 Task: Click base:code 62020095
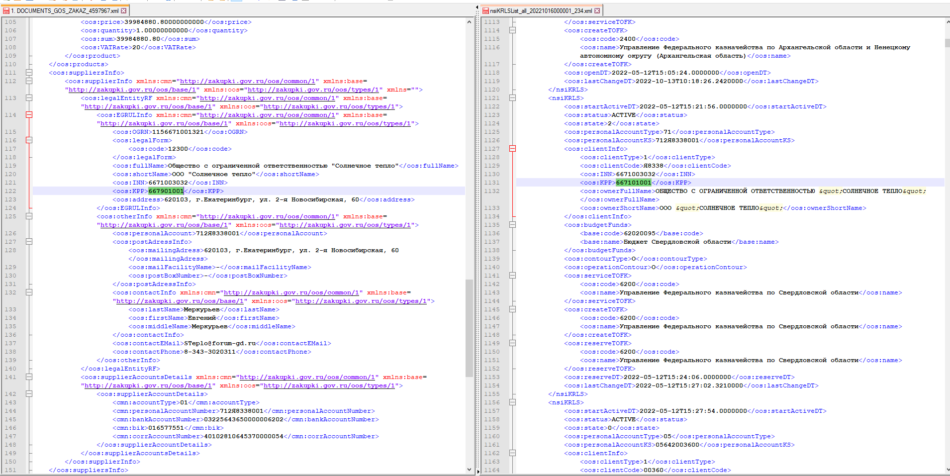[640, 233]
